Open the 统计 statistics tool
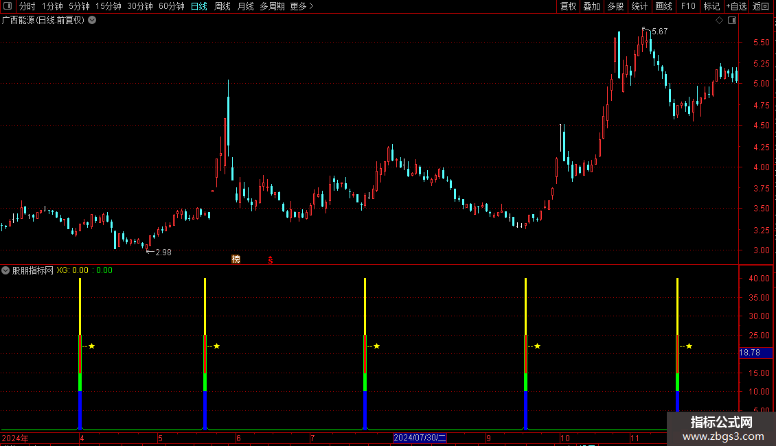The width and height of the screenshot is (776, 446). [639, 6]
